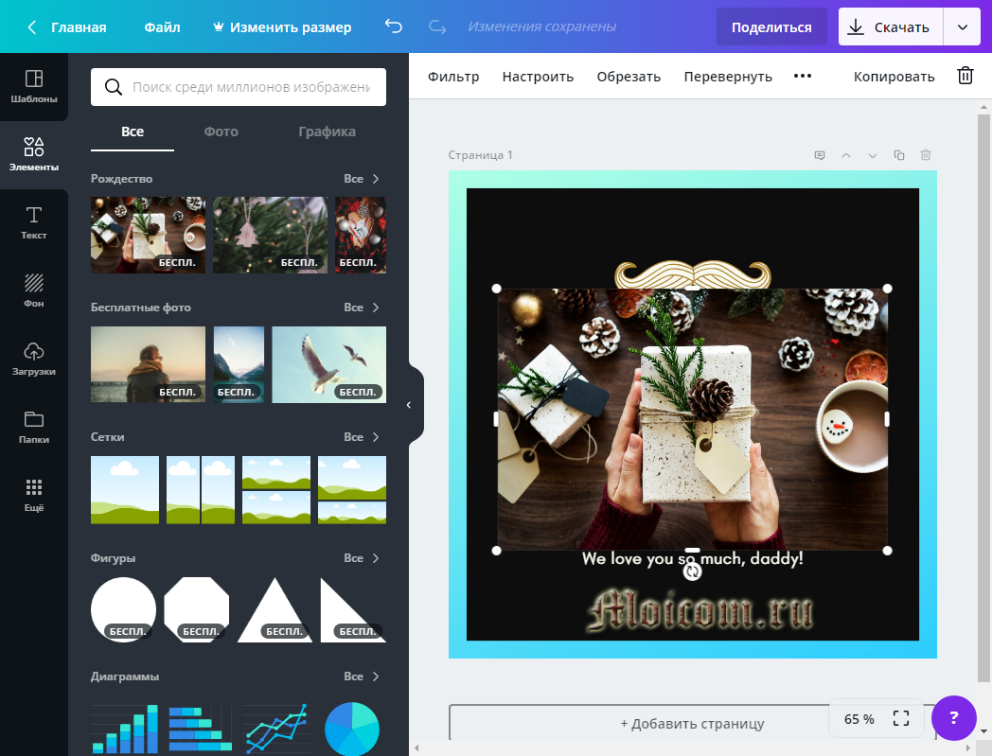
Task: Switch to the Фото tab
Action: [221, 132]
